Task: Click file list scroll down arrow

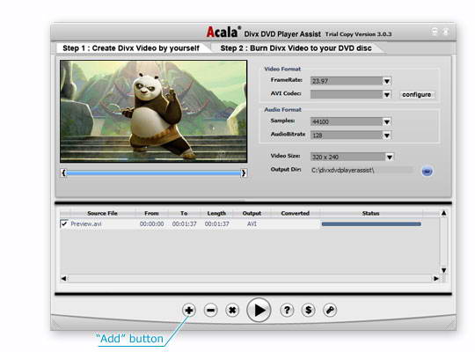Action: tap(444, 270)
